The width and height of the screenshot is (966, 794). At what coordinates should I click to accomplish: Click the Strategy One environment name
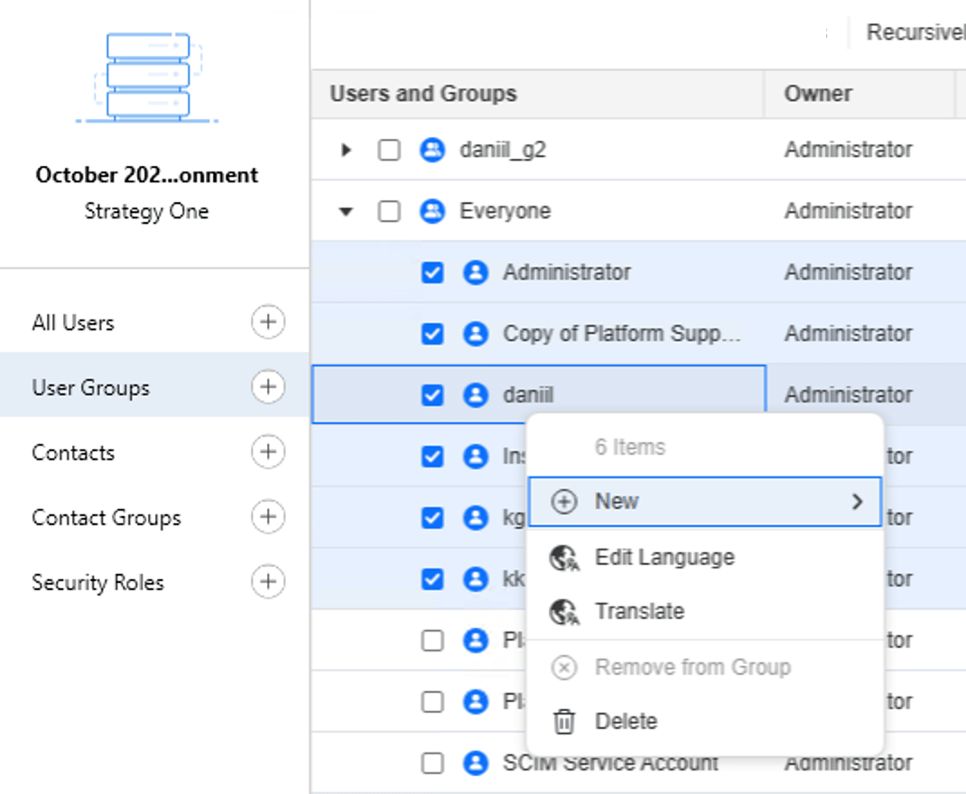click(x=147, y=211)
